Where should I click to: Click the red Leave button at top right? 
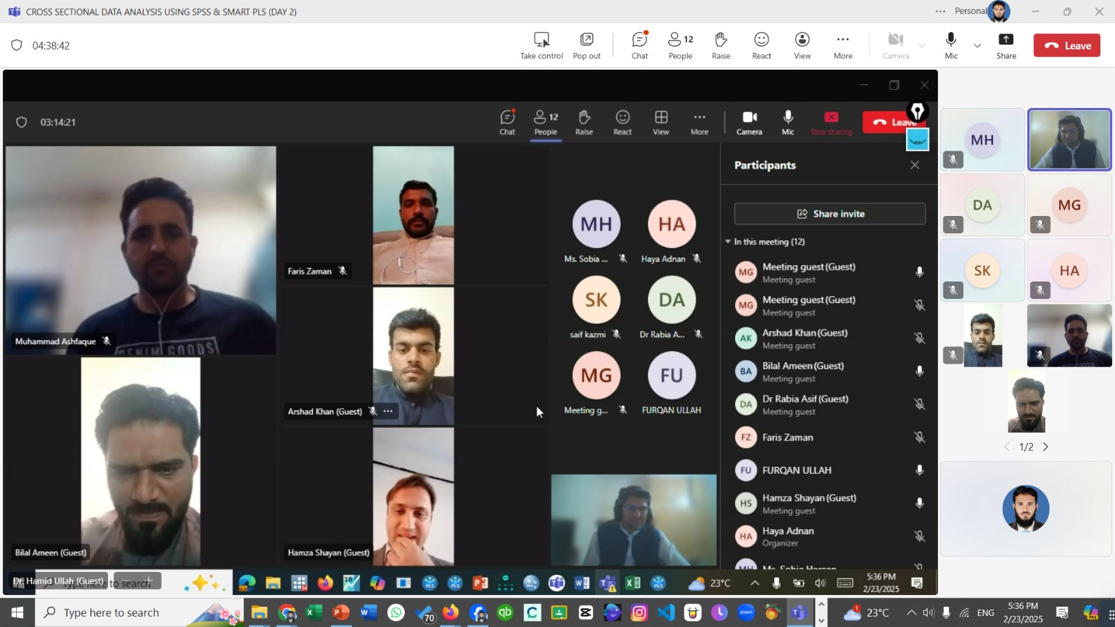click(1067, 46)
